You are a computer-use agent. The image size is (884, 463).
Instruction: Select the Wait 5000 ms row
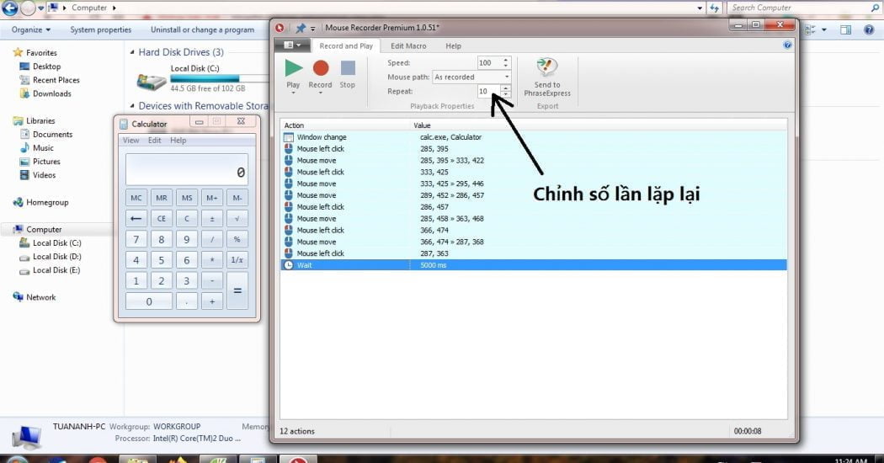coord(533,265)
